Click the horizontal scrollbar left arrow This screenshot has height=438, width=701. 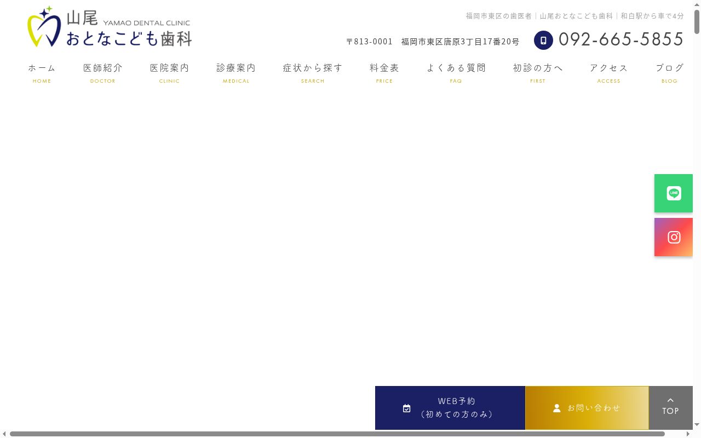tap(4, 434)
